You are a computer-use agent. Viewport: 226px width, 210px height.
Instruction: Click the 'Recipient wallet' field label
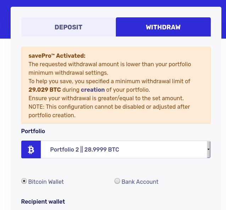coord(43,202)
